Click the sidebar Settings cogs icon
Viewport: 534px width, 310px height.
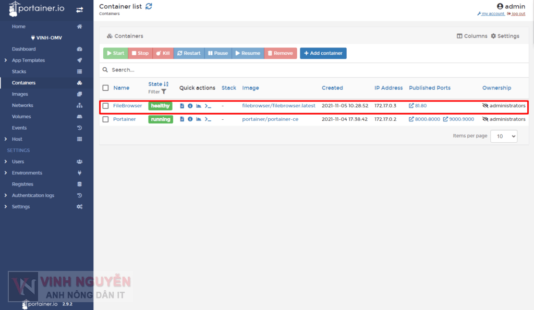(x=79, y=206)
